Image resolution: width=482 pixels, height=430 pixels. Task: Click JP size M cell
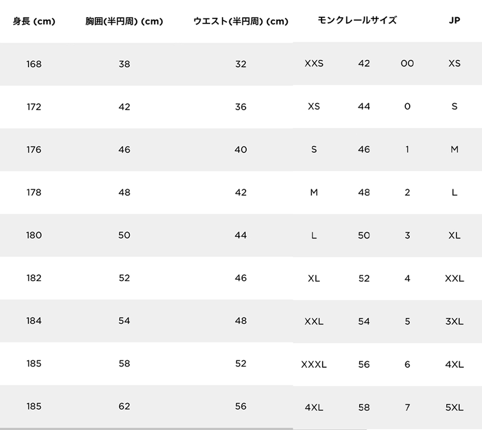(x=455, y=149)
